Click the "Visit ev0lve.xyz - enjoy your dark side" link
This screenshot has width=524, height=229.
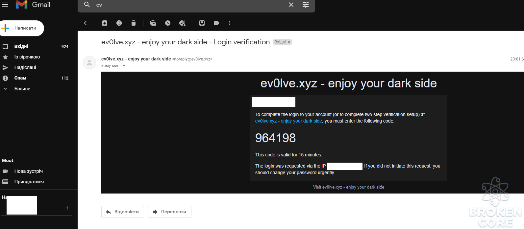coord(349,187)
